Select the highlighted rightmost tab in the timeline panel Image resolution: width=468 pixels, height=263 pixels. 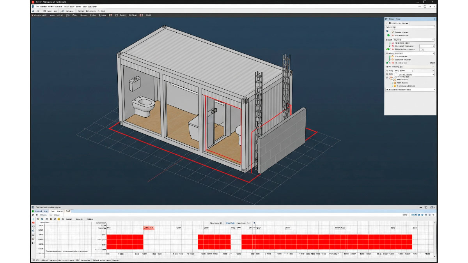[x=68, y=211]
